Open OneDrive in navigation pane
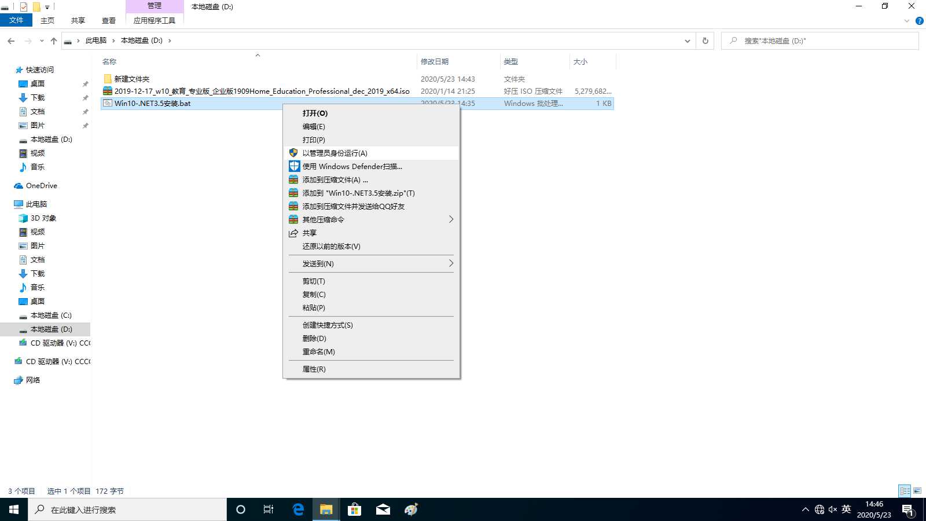Screen dimensions: 926x521 point(42,186)
